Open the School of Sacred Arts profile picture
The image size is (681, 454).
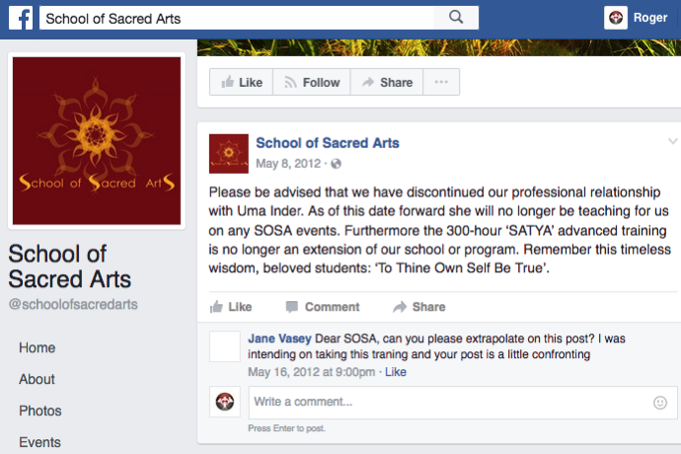tap(97, 141)
